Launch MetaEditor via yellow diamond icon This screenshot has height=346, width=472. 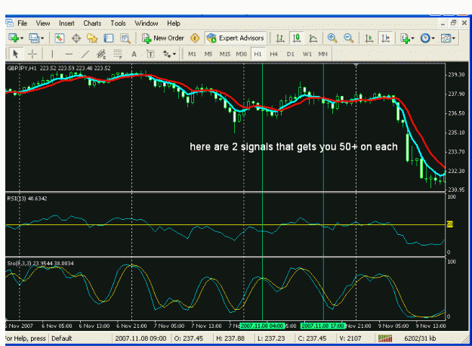[x=195, y=39]
